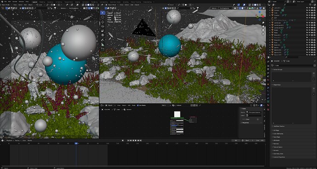
Task: Toggle the Use Nodes checkbox
Action: pos(138,105)
